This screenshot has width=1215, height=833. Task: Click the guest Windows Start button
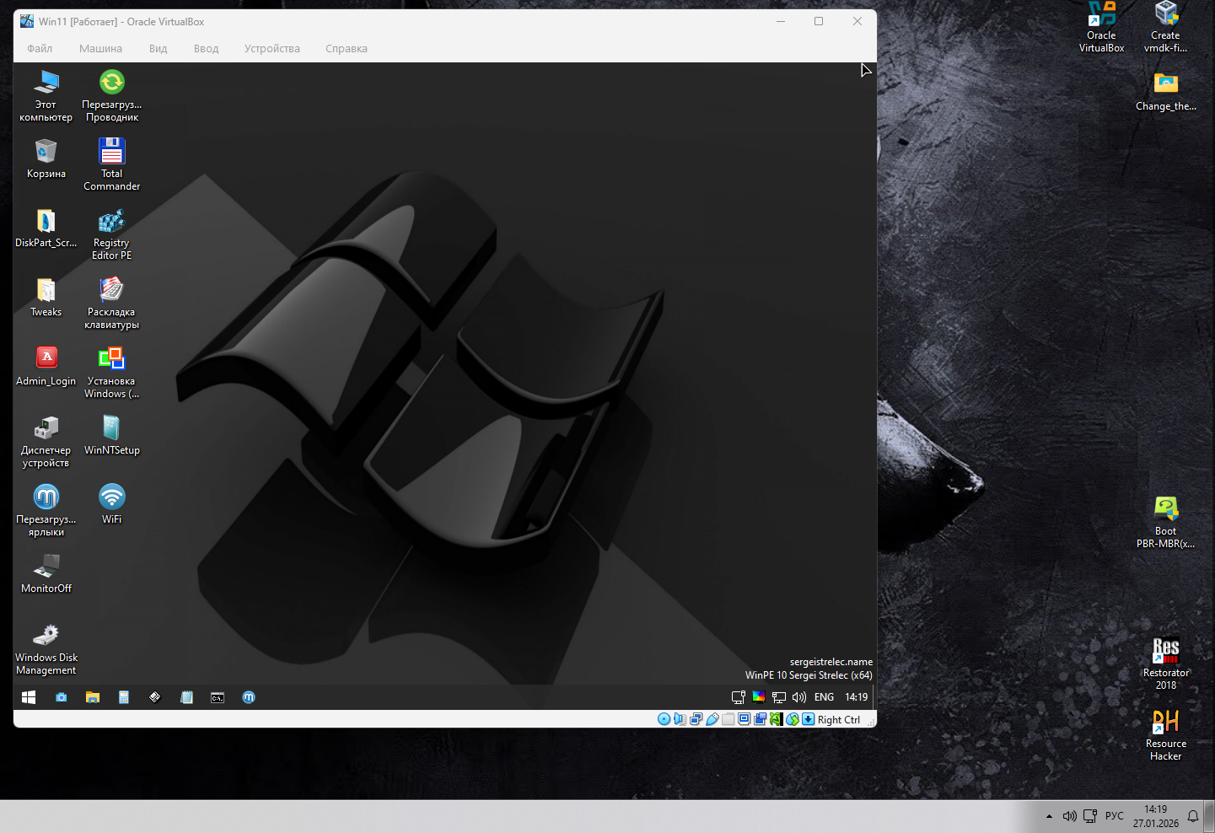click(x=29, y=697)
